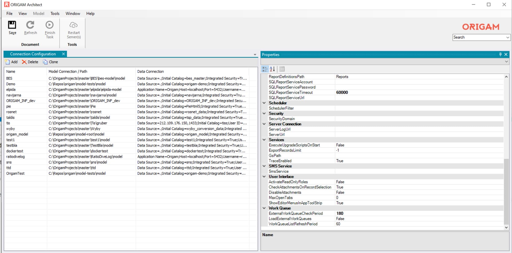Collapse the Work Queue category
This screenshot has width=512, height=253.
coord(264,208)
